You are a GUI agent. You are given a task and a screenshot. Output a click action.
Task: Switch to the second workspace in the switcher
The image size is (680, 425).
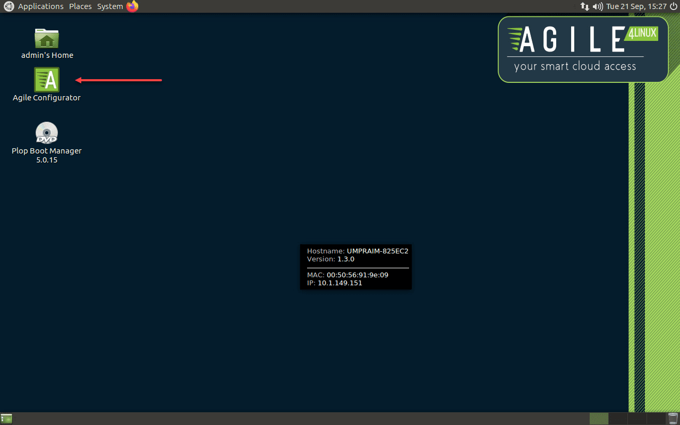tap(618, 419)
